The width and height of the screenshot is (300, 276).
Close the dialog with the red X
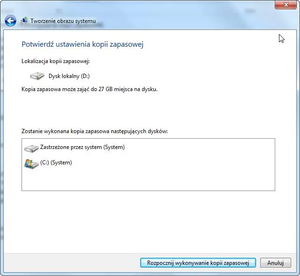[285, 5]
